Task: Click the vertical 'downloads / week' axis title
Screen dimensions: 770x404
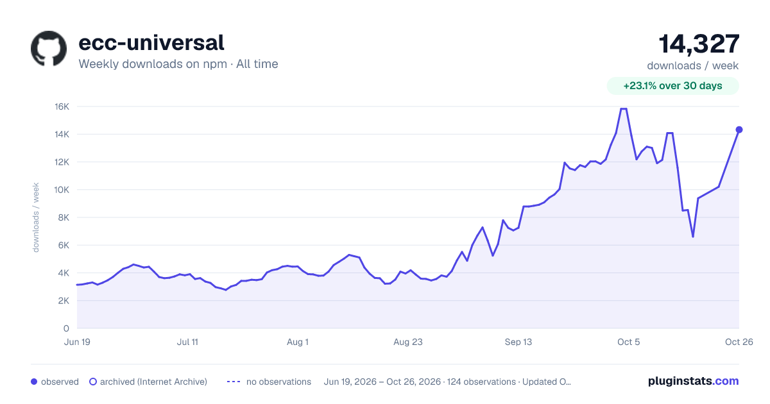Action: pyautogui.click(x=37, y=217)
